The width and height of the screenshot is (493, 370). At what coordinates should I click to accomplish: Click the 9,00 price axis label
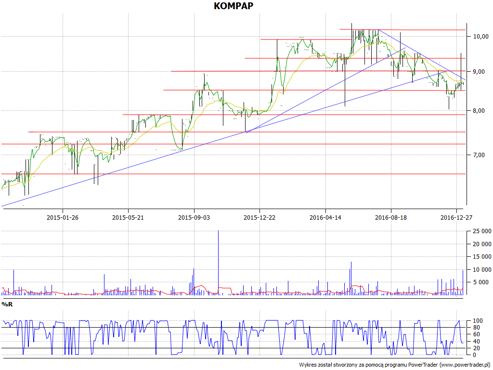tap(478, 72)
